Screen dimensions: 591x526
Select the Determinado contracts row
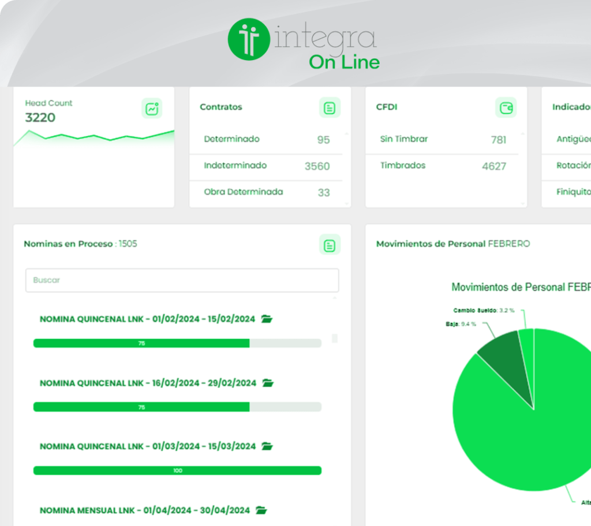(x=266, y=140)
